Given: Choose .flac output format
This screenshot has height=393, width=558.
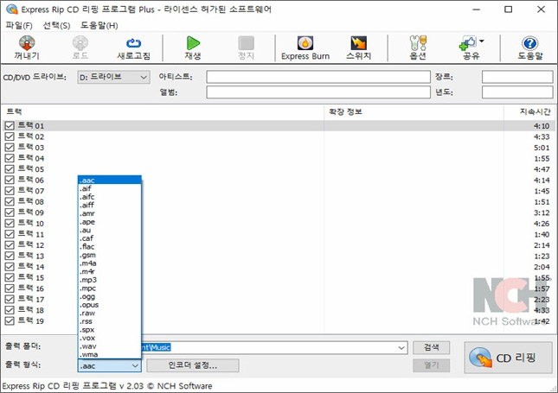Looking at the screenshot, I should (x=110, y=247).
